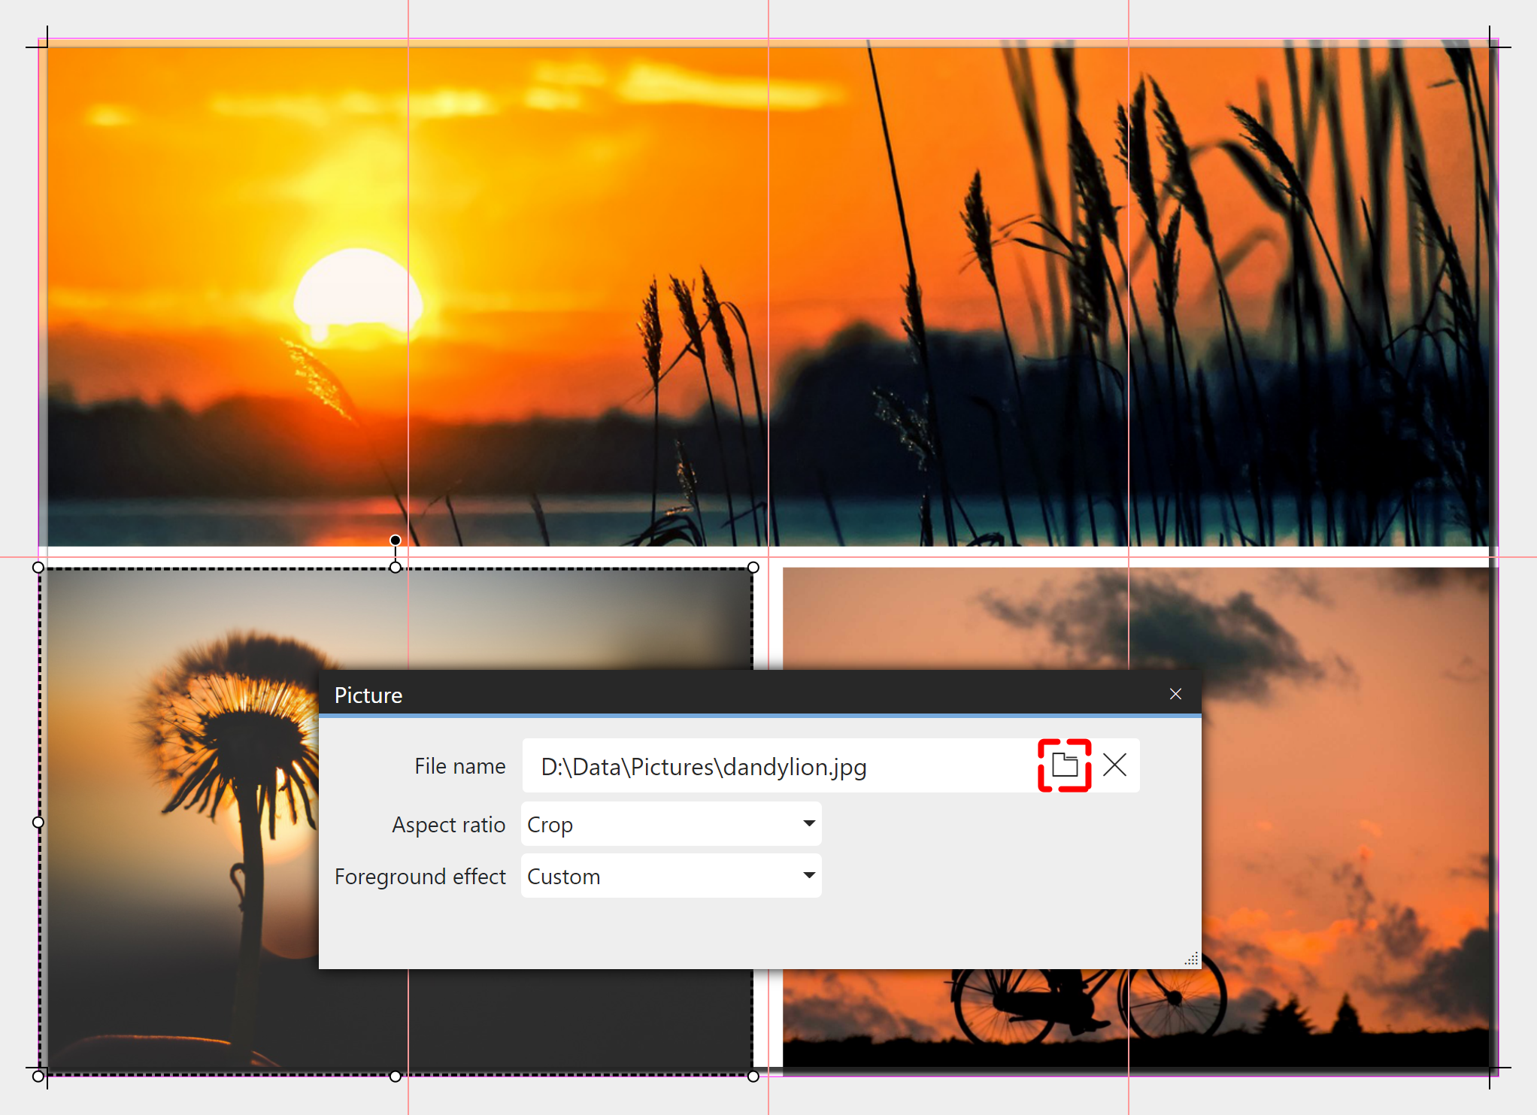Click the bottom-left handle of the selected frame
The width and height of the screenshot is (1537, 1115).
click(38, 1077)
